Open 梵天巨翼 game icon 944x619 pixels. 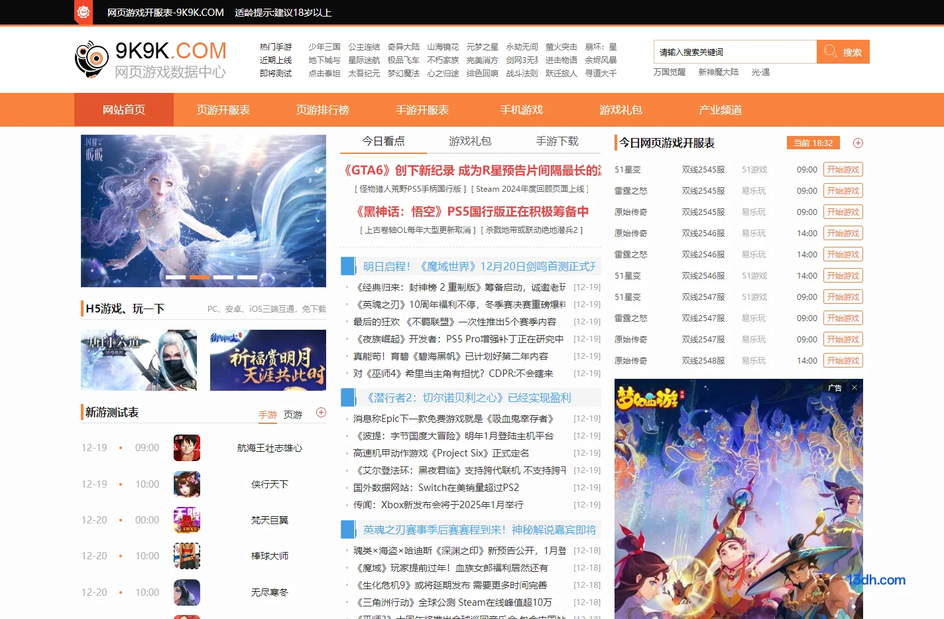click(187, 520)
